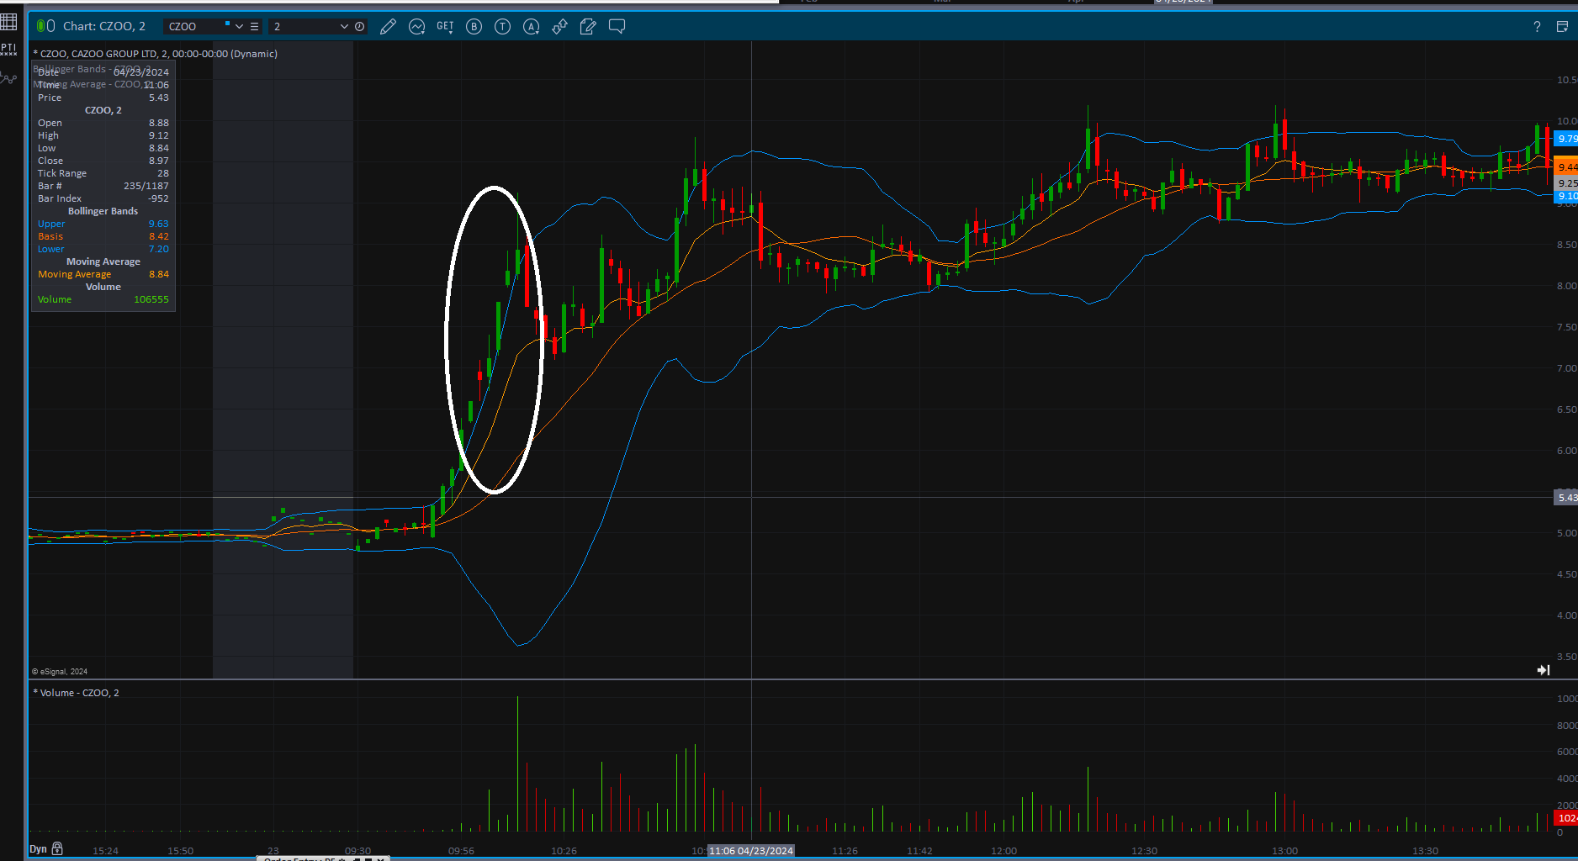This screenshot has width=1578, height=861.
Task: Open the symbol list hamburger menu
Action: [254, 27]
